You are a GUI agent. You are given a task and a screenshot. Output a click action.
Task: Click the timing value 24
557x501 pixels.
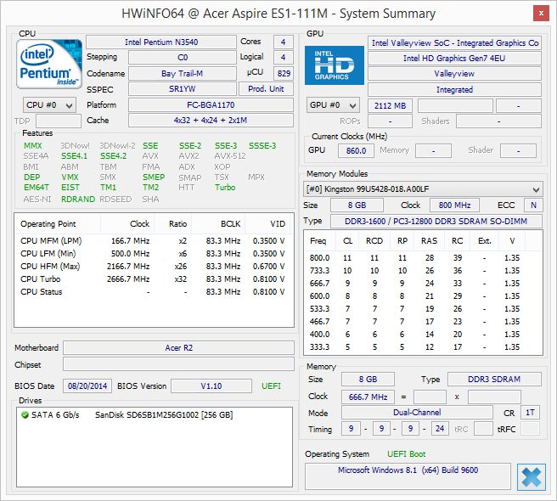tap(440, 429)
